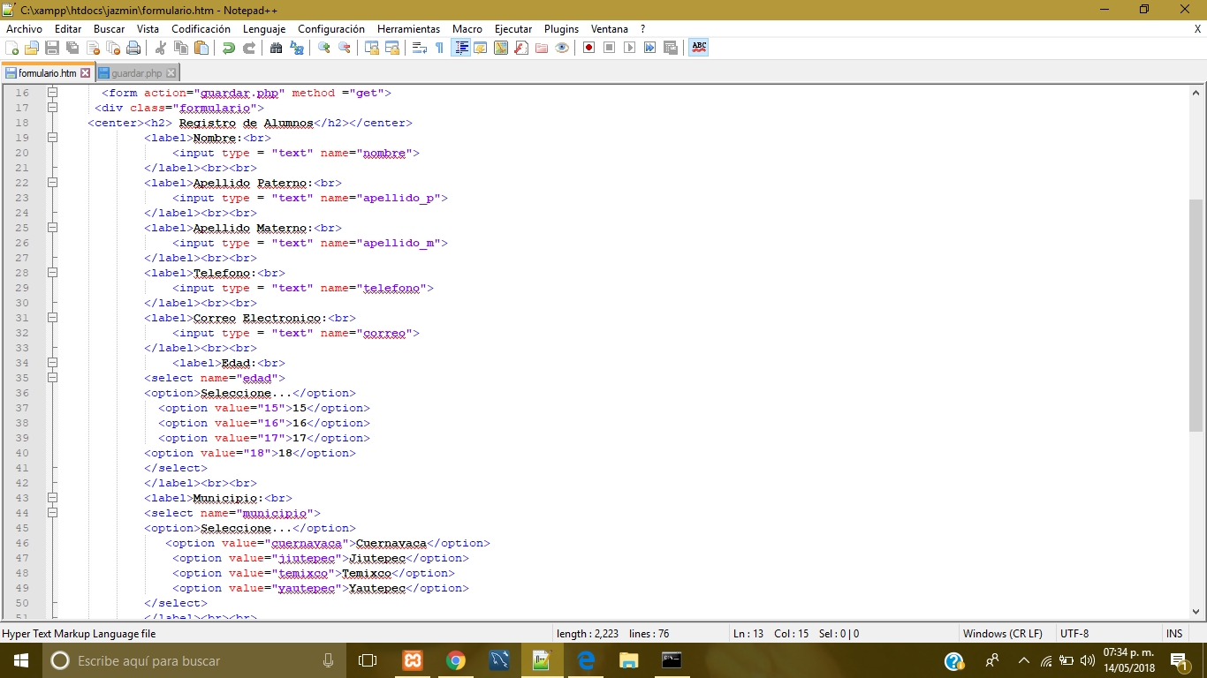Toggle word wrap on the toolbar
Image resolution: width=1207 pixels, height=678 pixels.
[x=418, y=47]
